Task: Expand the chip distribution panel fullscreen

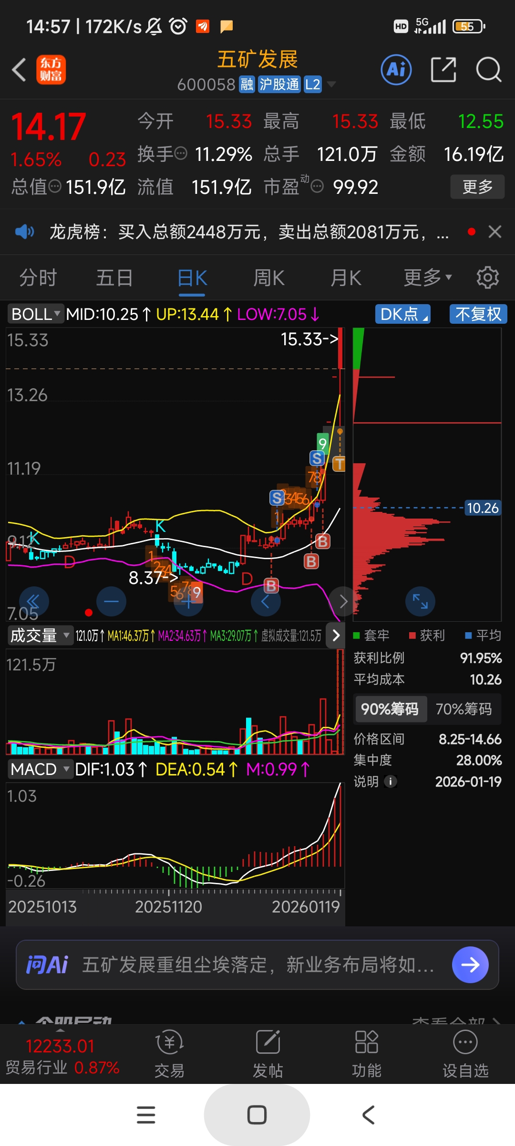Action: point(420,601)
